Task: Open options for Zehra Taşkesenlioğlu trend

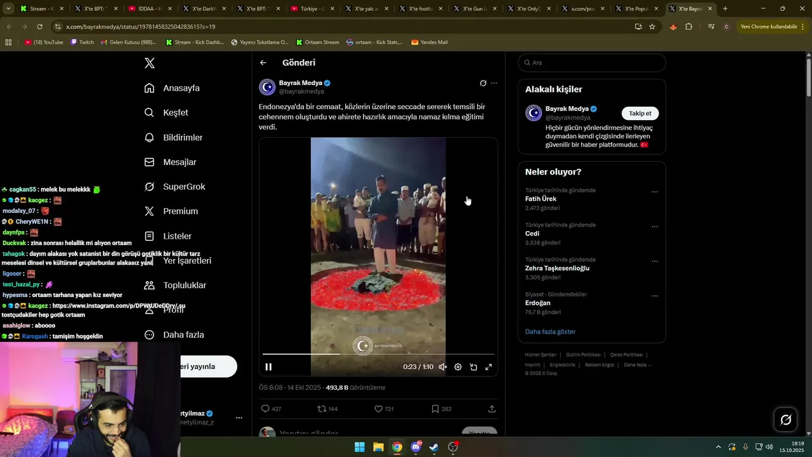Action: 655,261
